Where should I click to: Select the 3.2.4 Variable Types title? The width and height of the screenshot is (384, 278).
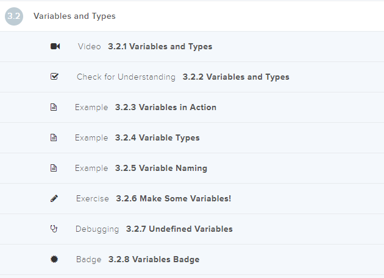[x=157, y=137]
